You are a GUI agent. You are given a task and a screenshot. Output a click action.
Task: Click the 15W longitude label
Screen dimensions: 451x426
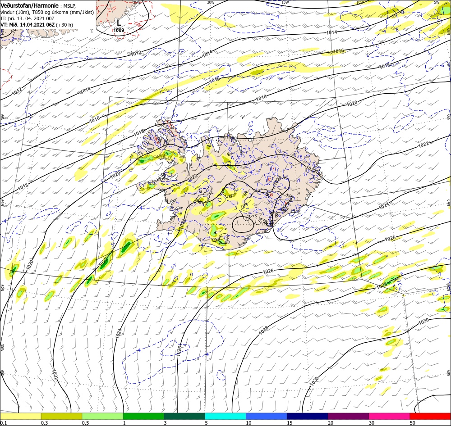(285, 2)
